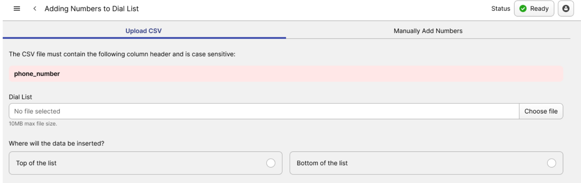This screenshot has width=581, height=183.
Task: Click the CSV column header instruction text
Action: tap(122, 54)
